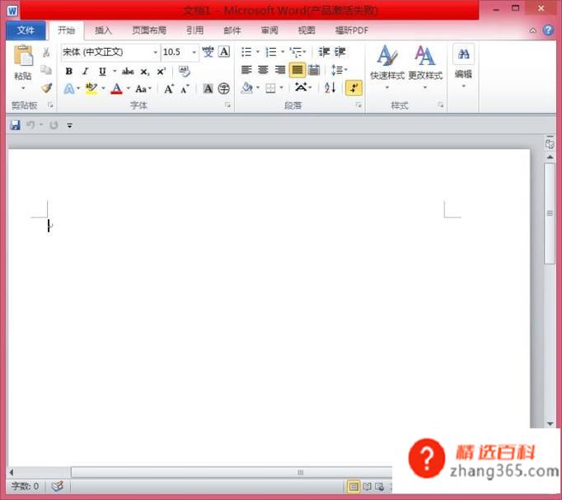Viewport: 562px width, 500px height.
Task: Center align text
Action: pos(263,70)
